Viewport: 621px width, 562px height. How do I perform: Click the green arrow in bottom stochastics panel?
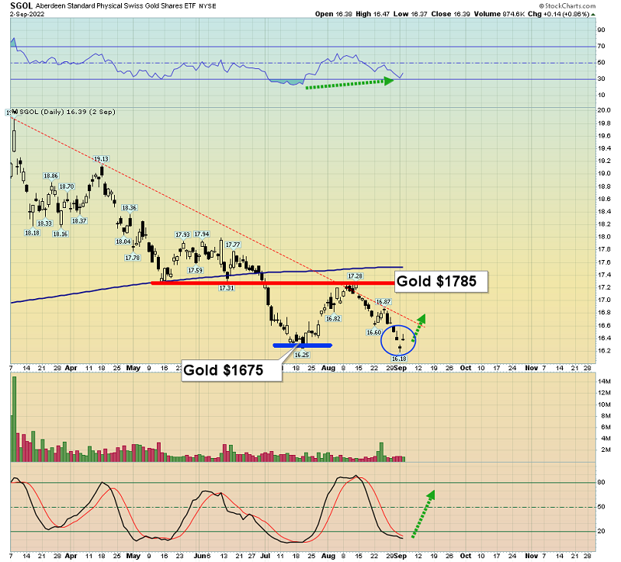tap(422, 513)
